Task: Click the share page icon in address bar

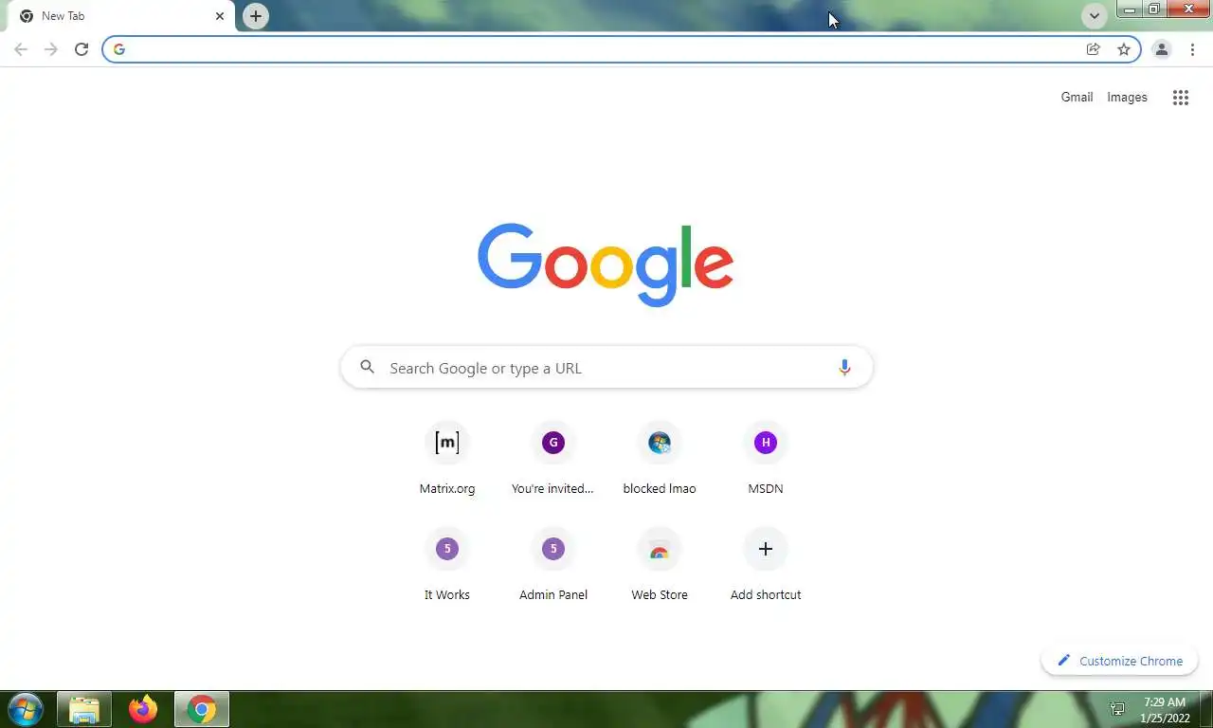Action: (1093, 49)
